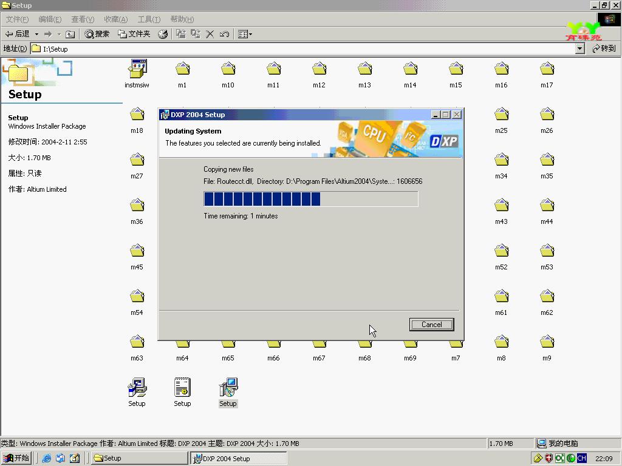Click the Delete (X) toolbar icon
Viewport: 622px width, 466px height.
click(x=210, y=34)
